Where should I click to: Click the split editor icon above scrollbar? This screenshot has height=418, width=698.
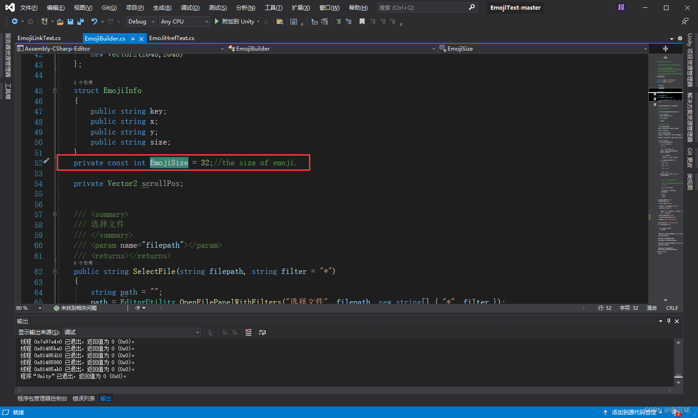pyautogui.click(x=665, y=49)
